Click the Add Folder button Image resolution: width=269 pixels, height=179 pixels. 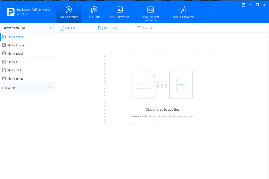tap(107, 28)
